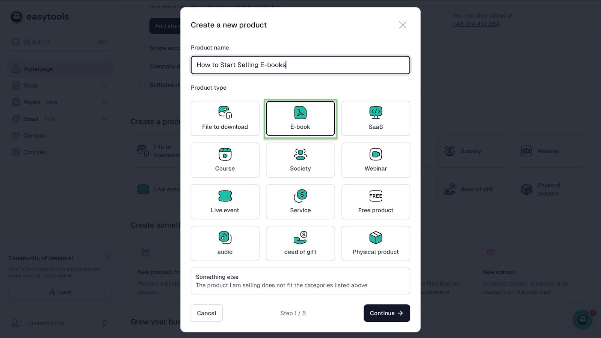The width and height of the screenshot is (601, 338).
Task: Choose the Society product type
Action: (300, 160)
